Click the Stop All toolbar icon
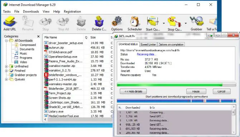The height and width of the screenshot is (137, 240). tap(63, 23)
